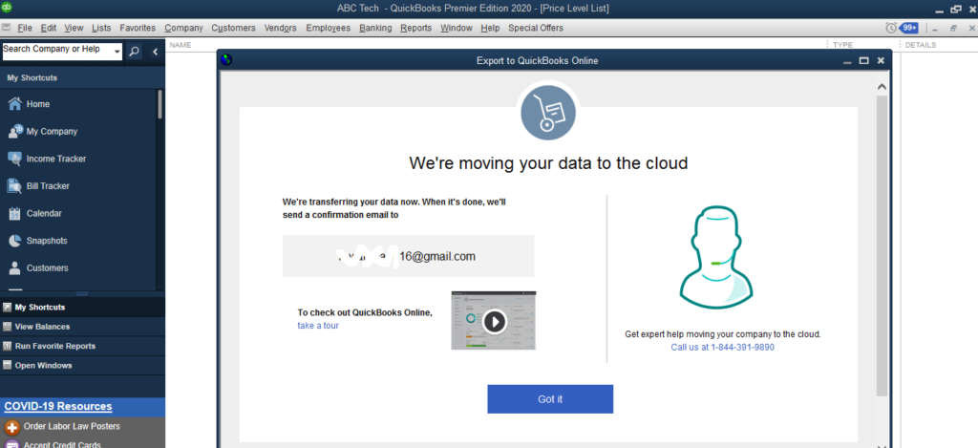Click the QuickBooks logo in title bar

pyautogui.click(x=8, y=8)
